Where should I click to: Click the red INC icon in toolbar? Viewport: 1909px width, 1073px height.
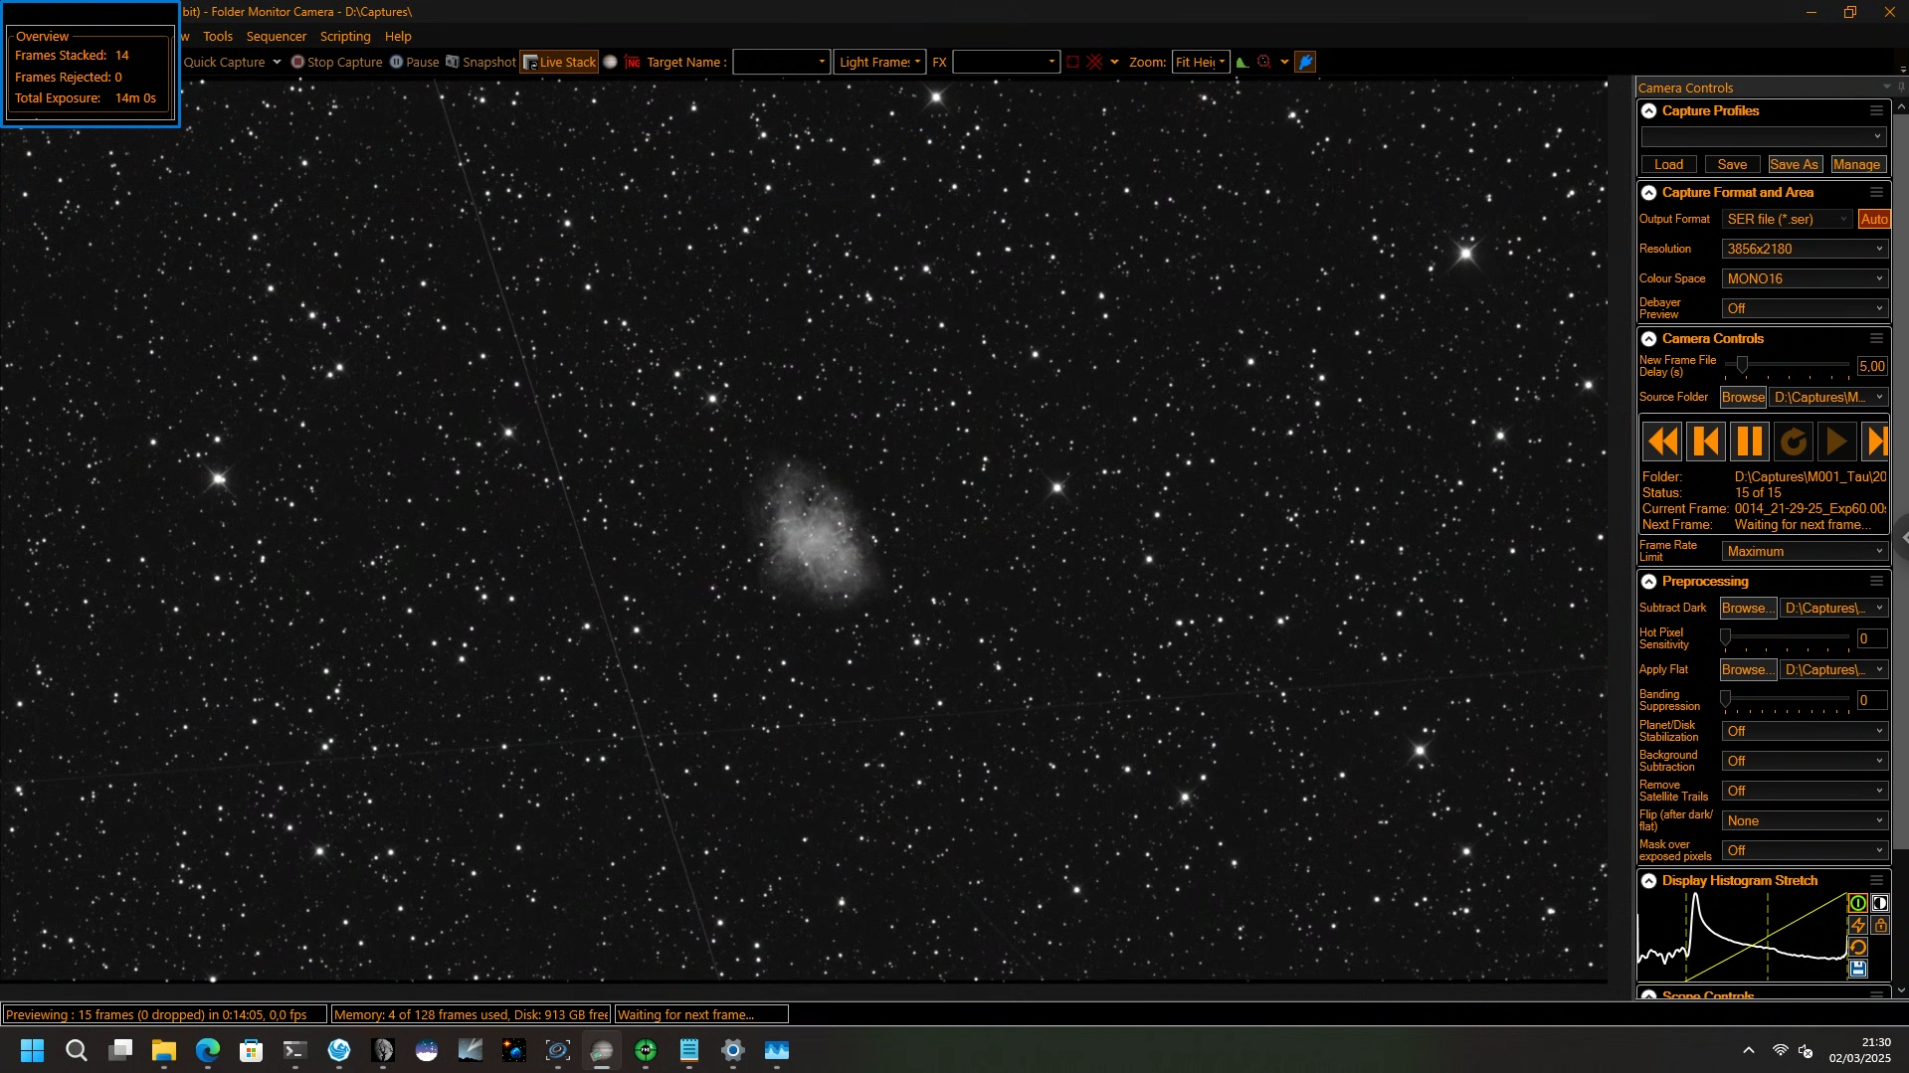[633, 62]
